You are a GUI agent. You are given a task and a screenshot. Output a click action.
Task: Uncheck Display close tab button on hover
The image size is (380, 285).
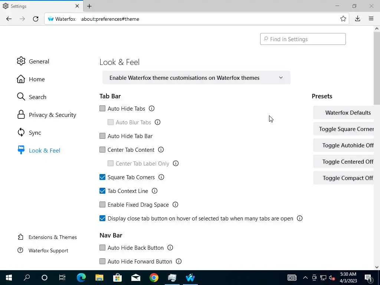[102, 218]
